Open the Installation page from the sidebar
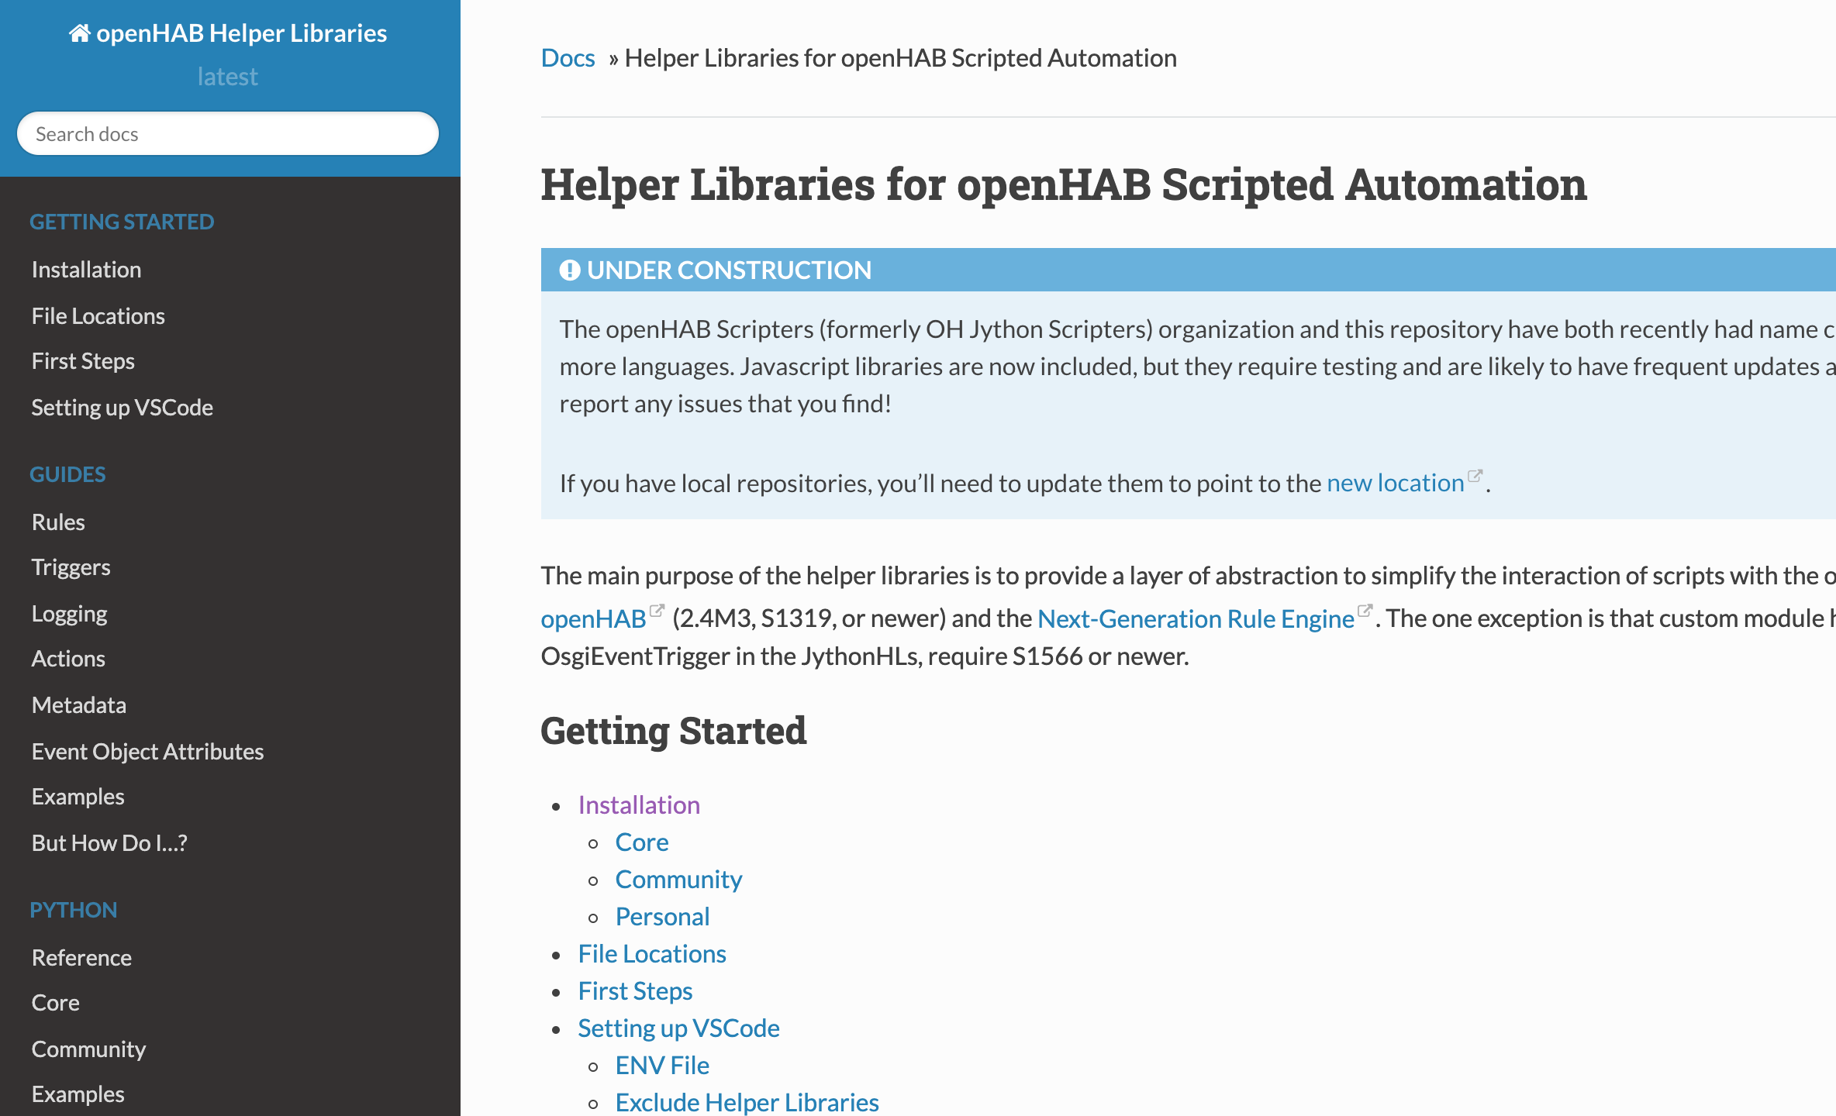Screen dimensions: 1836x1116 pyautogui.click(x=86, y=269)
